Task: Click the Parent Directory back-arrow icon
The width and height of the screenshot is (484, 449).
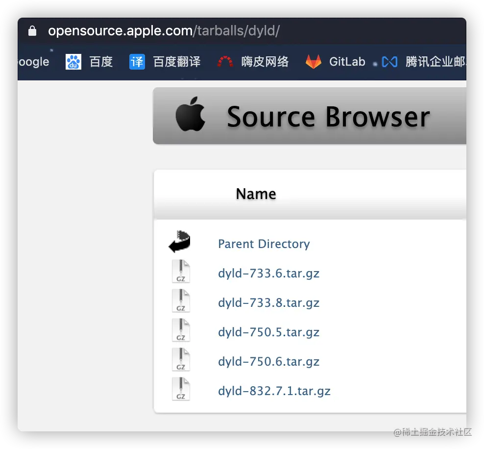Action: click(180, 242)
